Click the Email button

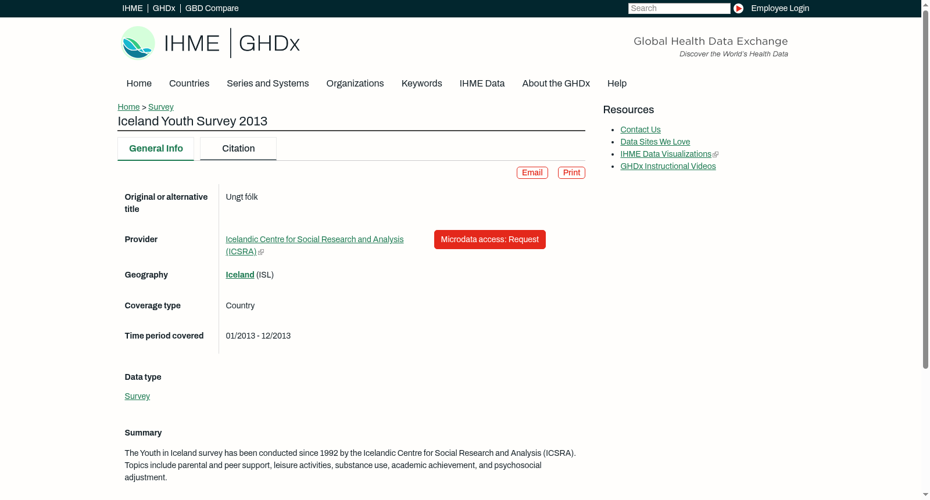[x=532, y=172]
